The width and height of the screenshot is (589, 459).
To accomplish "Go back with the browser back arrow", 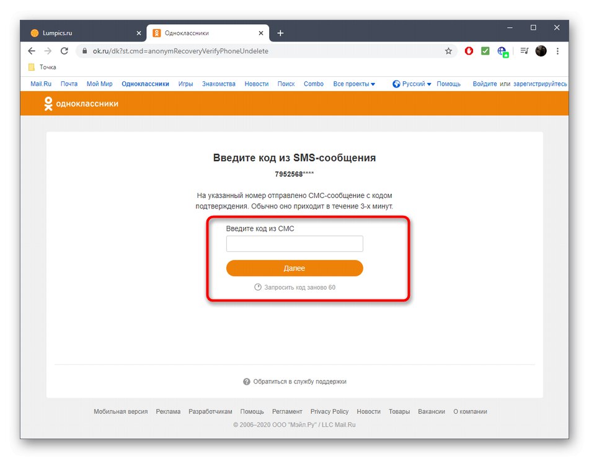I will click(32, 51).
